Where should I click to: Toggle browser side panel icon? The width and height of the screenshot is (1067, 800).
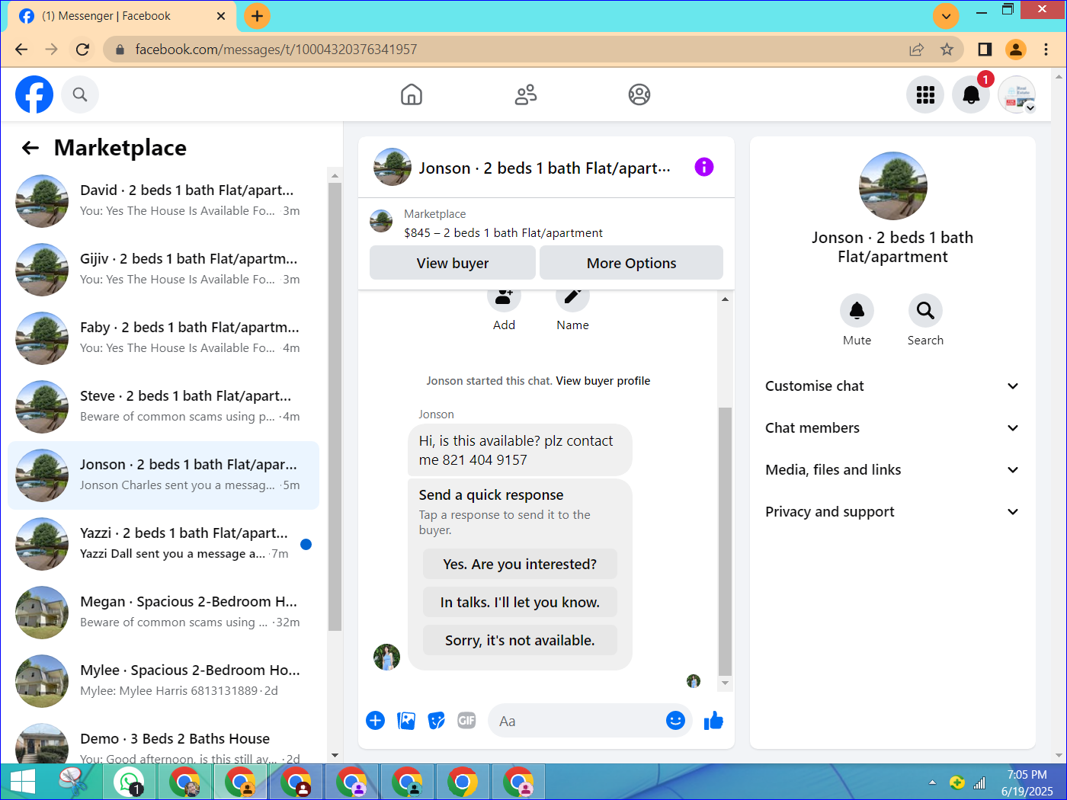point(985,50)
